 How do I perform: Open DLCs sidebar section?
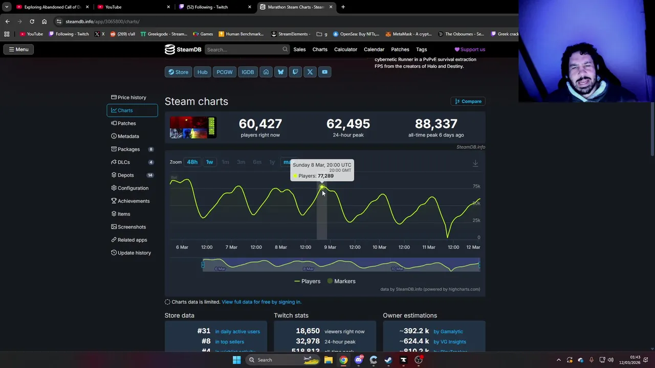click(132, 162)
